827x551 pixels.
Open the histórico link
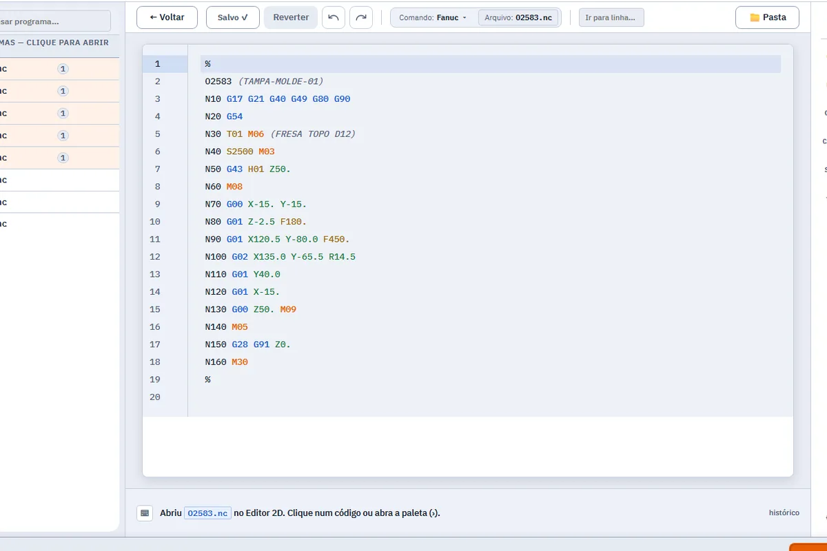tap(784, 513)
